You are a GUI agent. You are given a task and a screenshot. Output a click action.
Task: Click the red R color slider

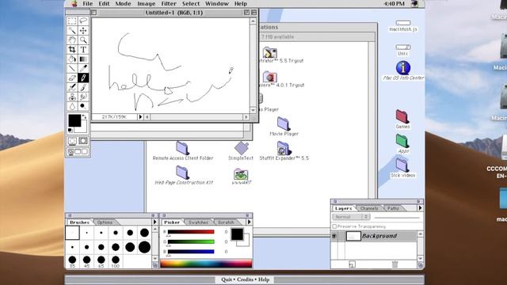click(191, 232)
